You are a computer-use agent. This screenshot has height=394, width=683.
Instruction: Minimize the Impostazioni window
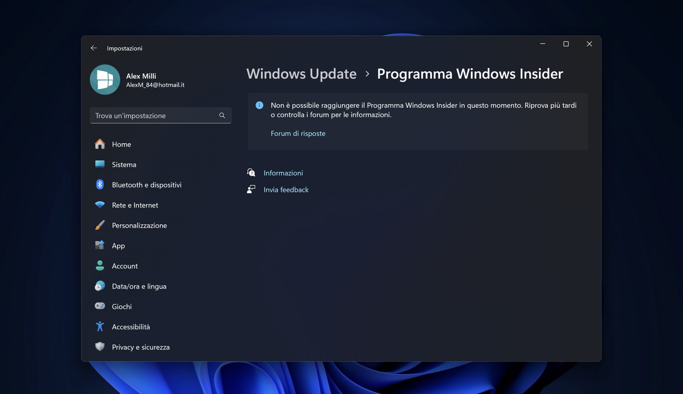click(543, 44)
